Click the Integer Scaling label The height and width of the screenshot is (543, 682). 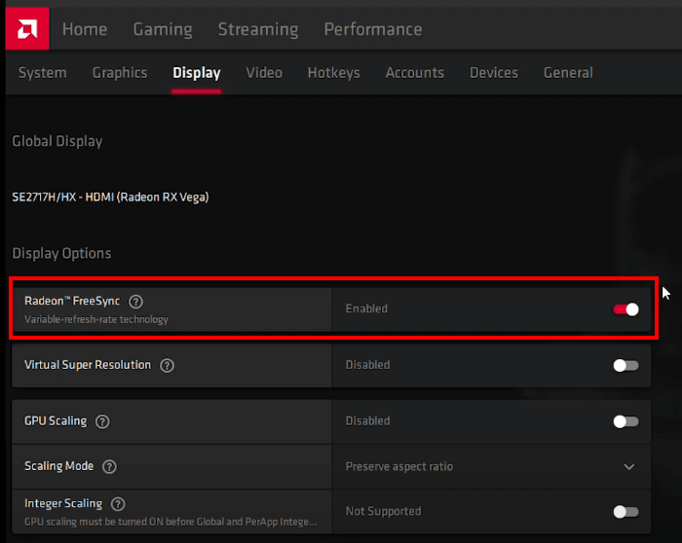coord(63,503)
